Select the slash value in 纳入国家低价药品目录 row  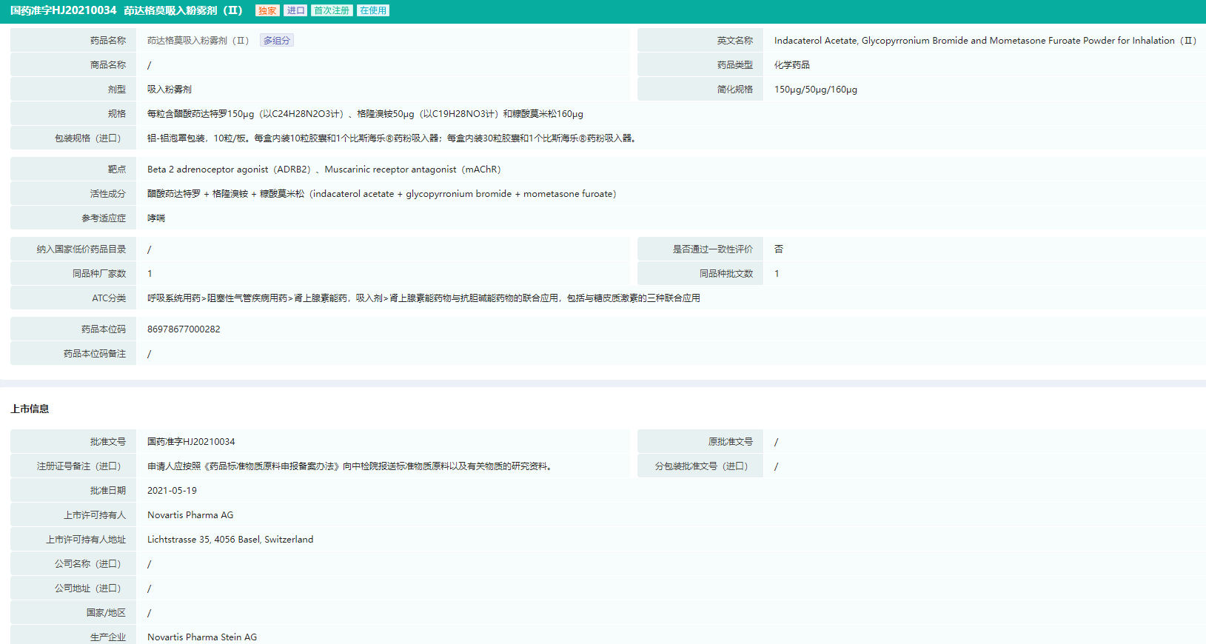(x=149, y=249)
